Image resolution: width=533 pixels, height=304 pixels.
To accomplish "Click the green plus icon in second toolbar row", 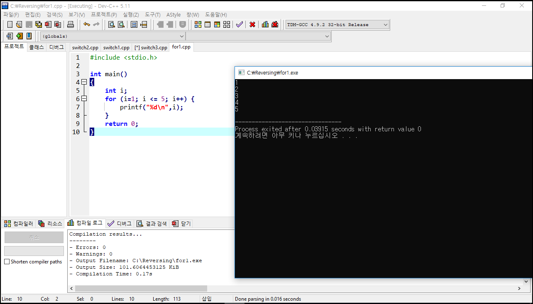I will pos(19,36).
